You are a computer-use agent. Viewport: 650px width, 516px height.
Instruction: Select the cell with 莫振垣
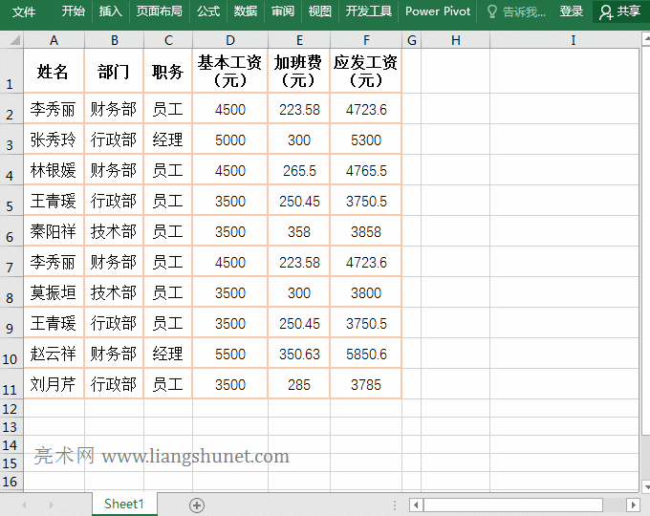pyautogui.click(x=54, y=292)
